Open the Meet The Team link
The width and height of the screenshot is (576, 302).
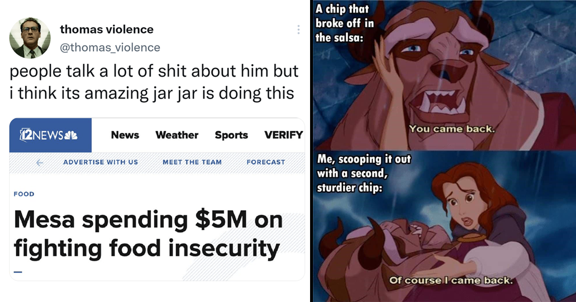(192, 162)
